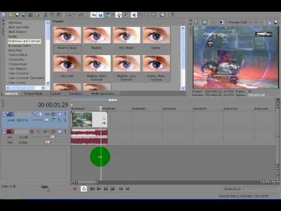Undo the last edit
281x211 pixels.
point(68,15)
